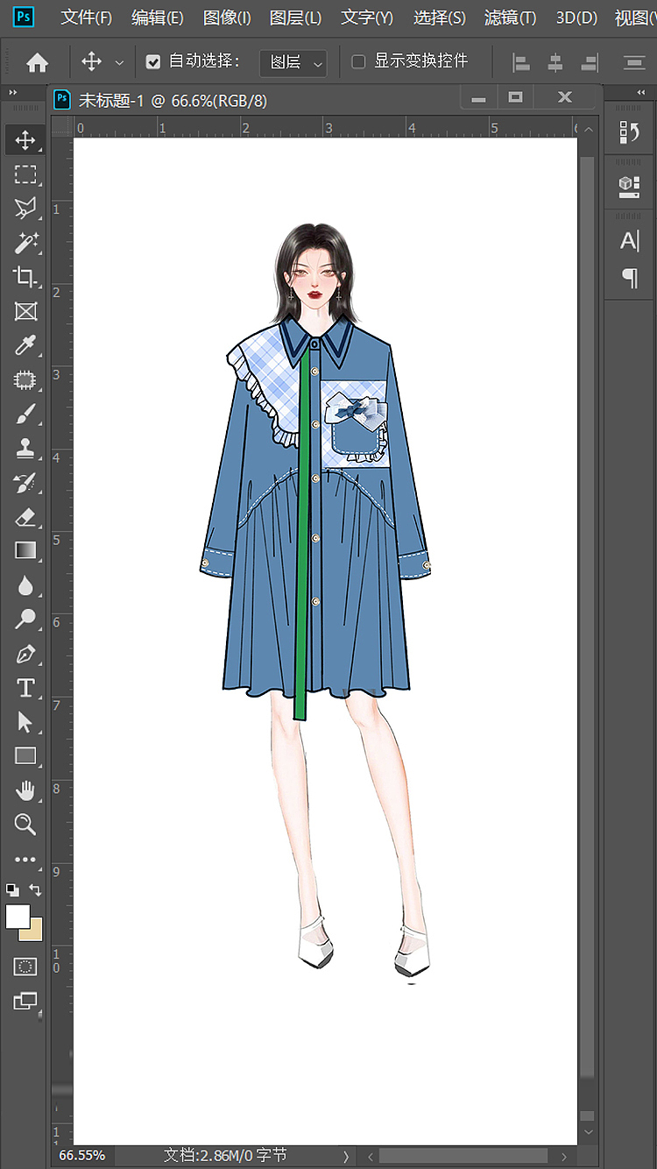Select the Blur tool
The width and height of the screenshot is (657, 1169).
click(x=25, y=585)
